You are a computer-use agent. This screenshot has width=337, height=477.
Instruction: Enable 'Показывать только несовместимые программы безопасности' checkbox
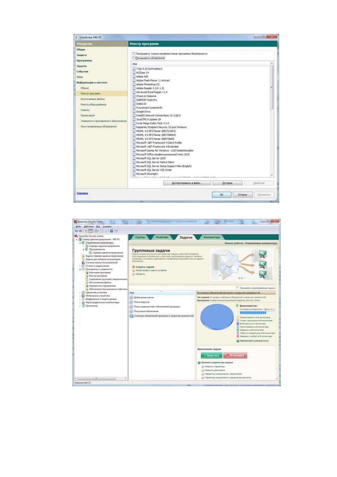click(134, 54)
